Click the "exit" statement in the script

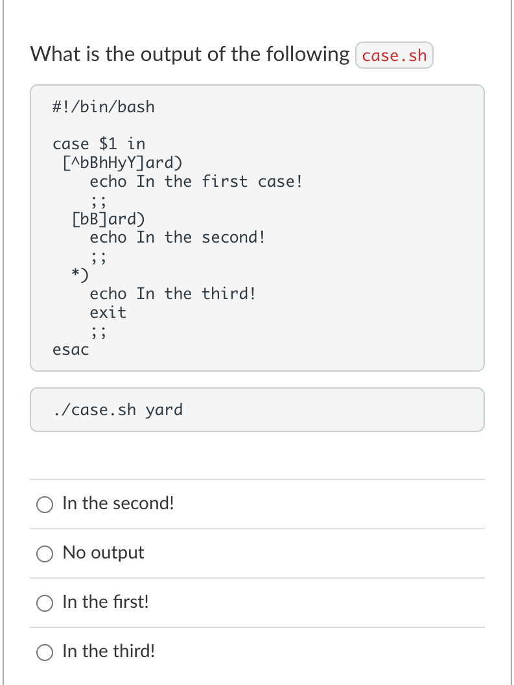108,313
